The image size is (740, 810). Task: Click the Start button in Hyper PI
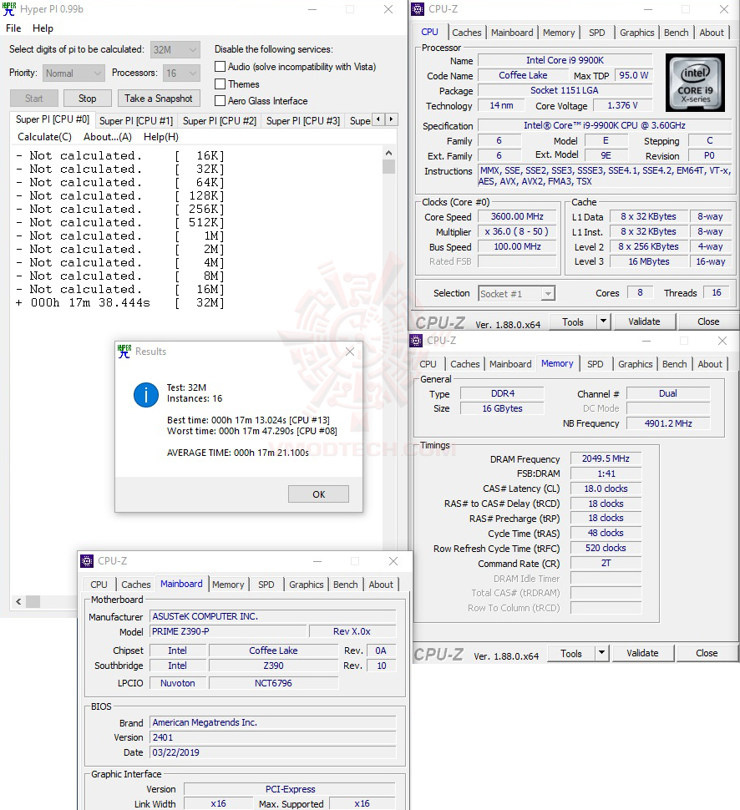(x=33, y=99)
